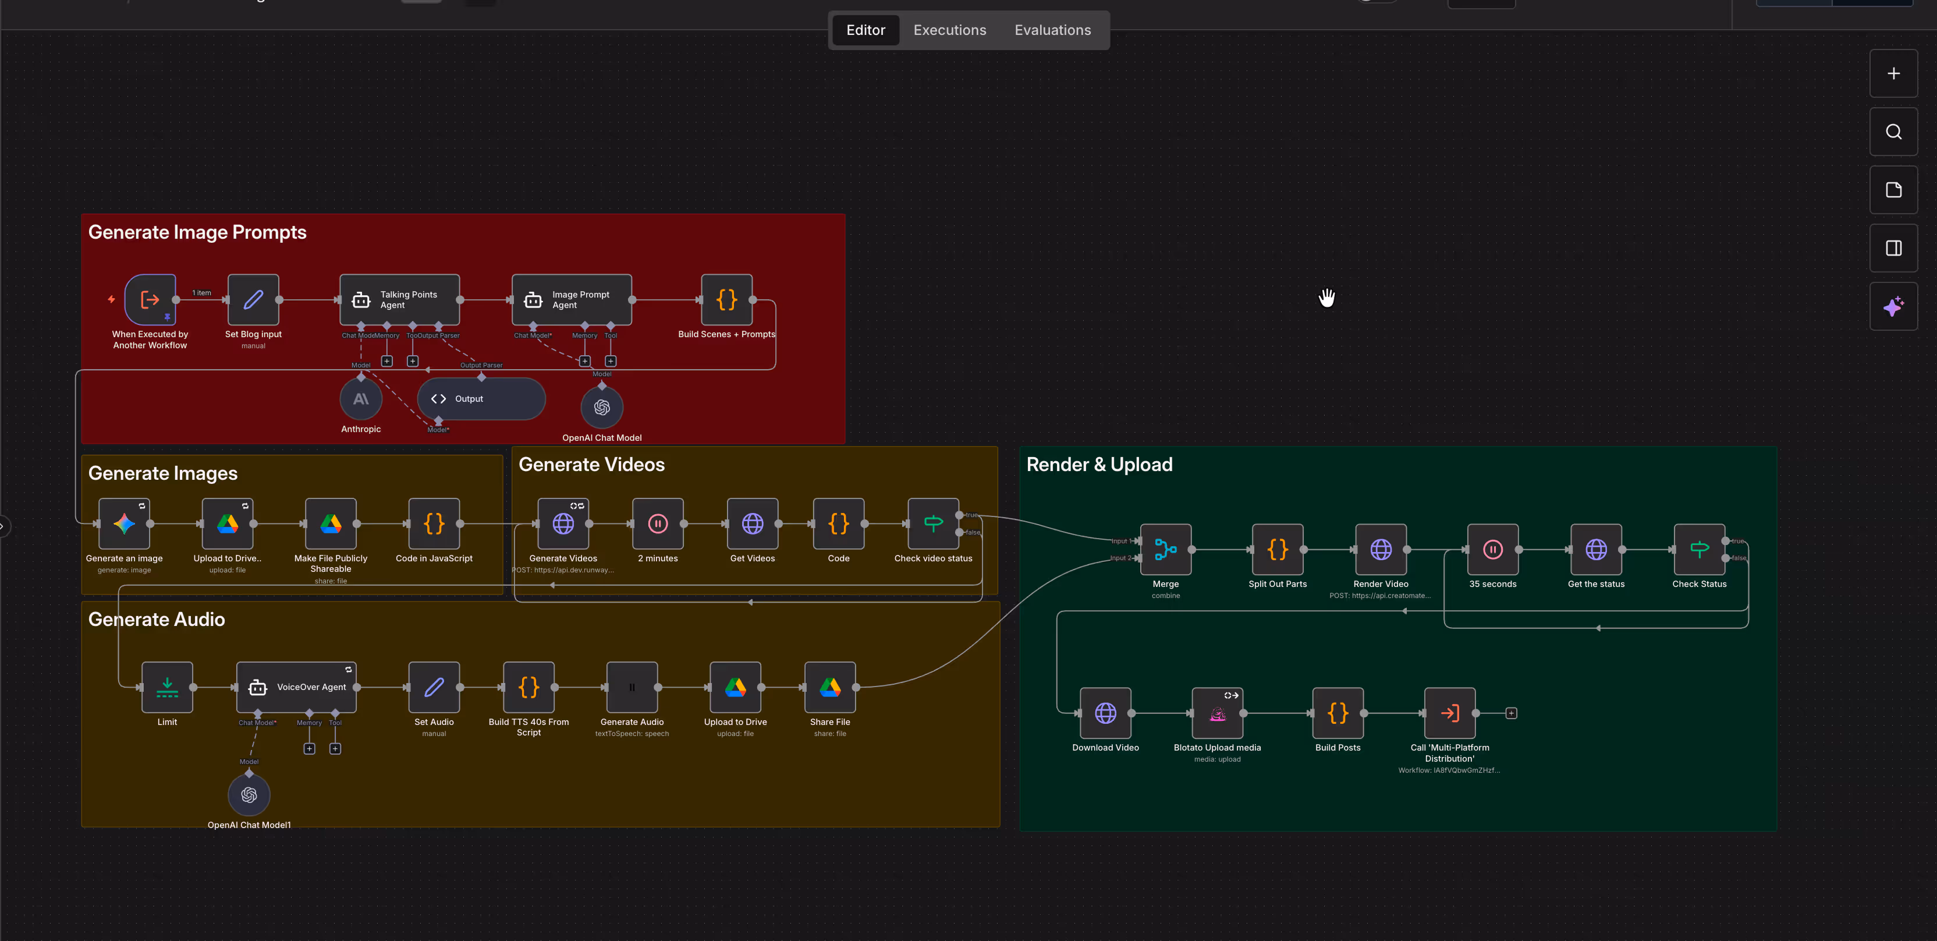Open the AI assistant sparkle icon
The width and height of the screenshot is (1937, 941).
pos(1893,307)
